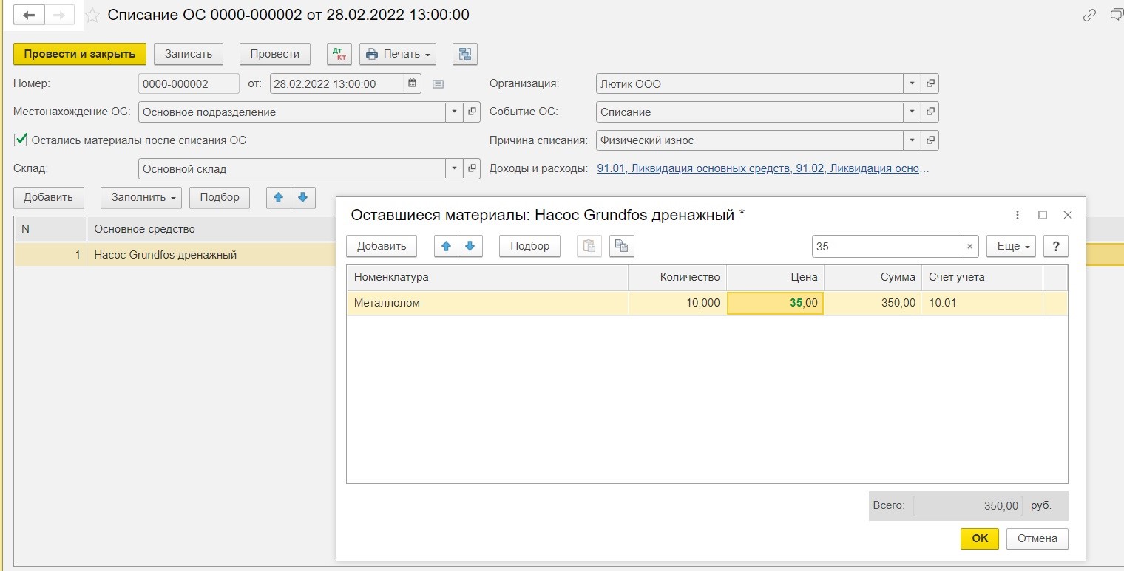Click the Цена column header

pyautogui.click(x=775, y=277)
